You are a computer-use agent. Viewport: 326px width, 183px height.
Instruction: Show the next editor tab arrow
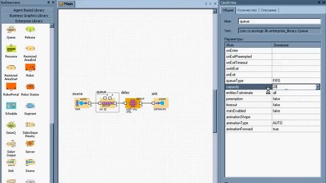[210, 4]
